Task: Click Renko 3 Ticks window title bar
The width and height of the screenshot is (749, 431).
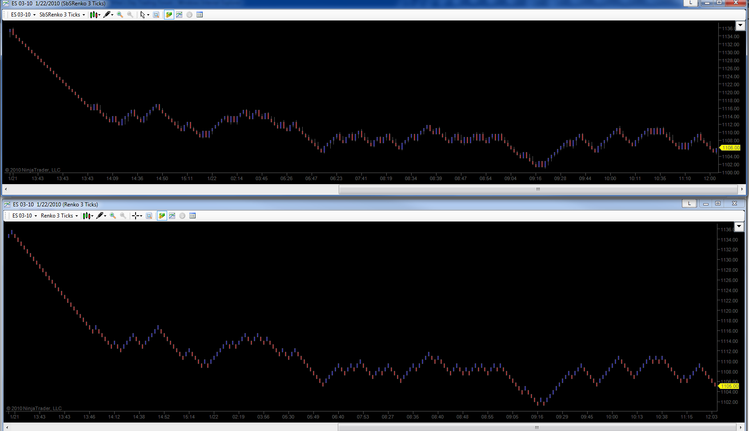Action: (56, 204)
